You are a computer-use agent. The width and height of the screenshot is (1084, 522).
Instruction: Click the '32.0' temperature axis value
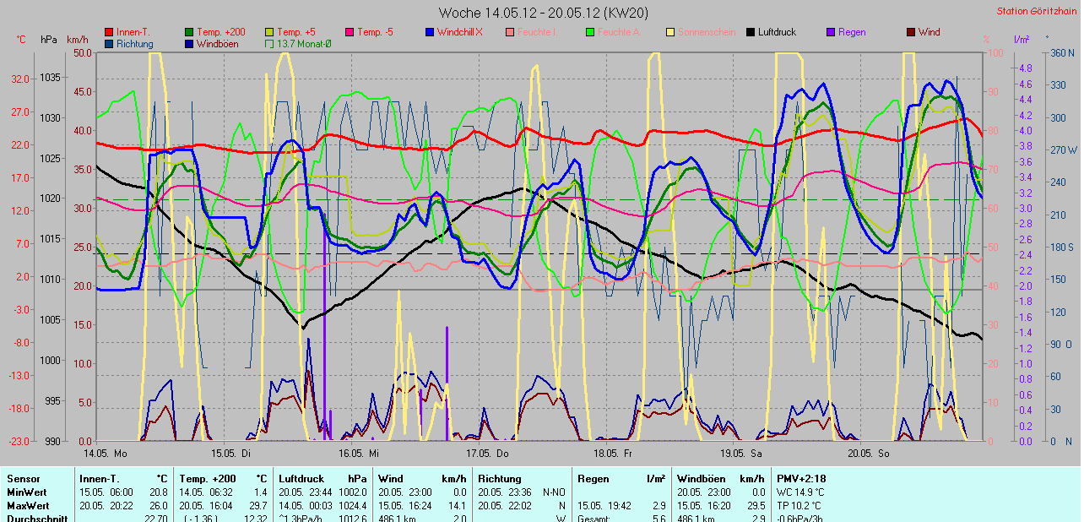pyautogui.click(x=20, y=78)
